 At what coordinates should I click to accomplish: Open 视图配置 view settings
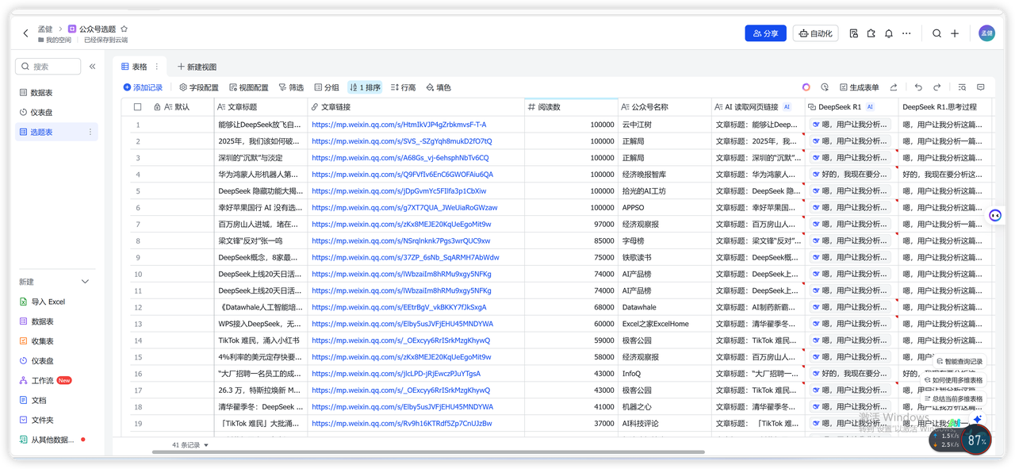coord(248,87)
